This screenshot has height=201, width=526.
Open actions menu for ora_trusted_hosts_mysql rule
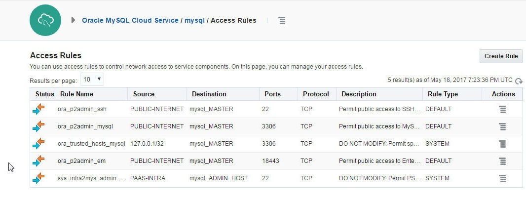click(502, 144)
